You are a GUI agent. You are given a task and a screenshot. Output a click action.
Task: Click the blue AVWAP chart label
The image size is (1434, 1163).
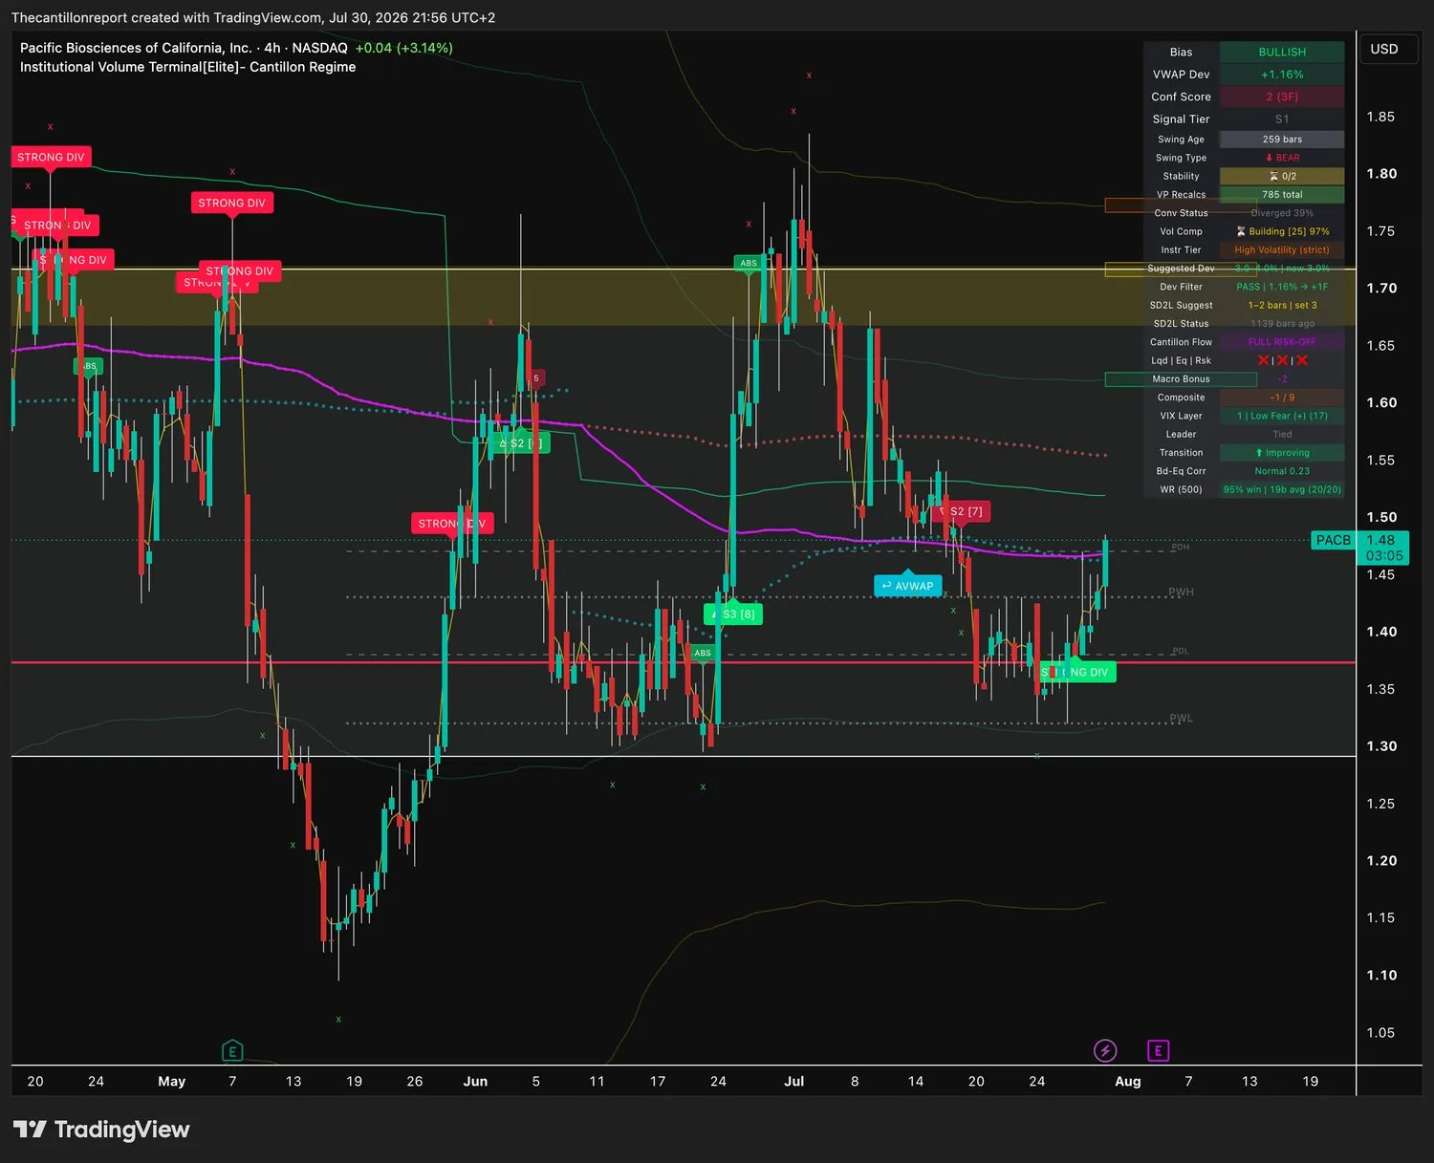(x=907, y=586)
